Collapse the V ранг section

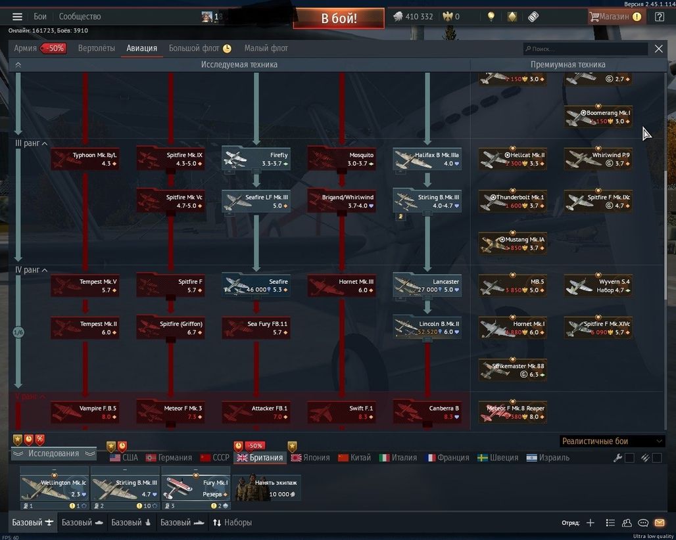[30, 396]
